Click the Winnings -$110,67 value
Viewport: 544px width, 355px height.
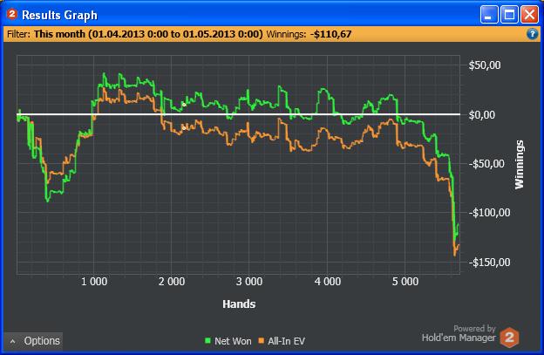coord(330,34)
